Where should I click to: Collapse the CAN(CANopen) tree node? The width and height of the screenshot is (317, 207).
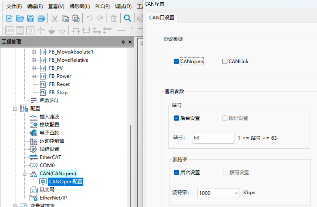click(x=25, y=173)
